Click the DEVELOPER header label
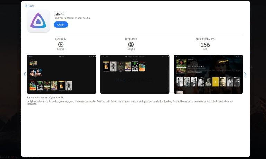This screenshot has height=159, width=266. click(131, 39)
